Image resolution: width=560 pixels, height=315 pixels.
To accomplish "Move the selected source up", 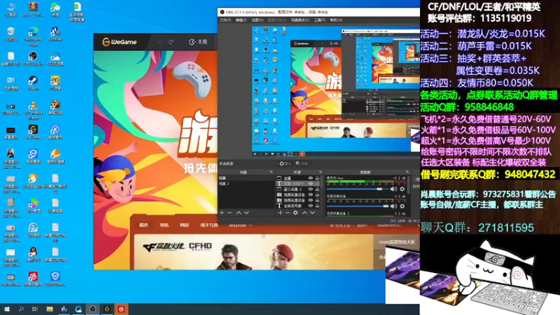I will (x=304, y=213).
